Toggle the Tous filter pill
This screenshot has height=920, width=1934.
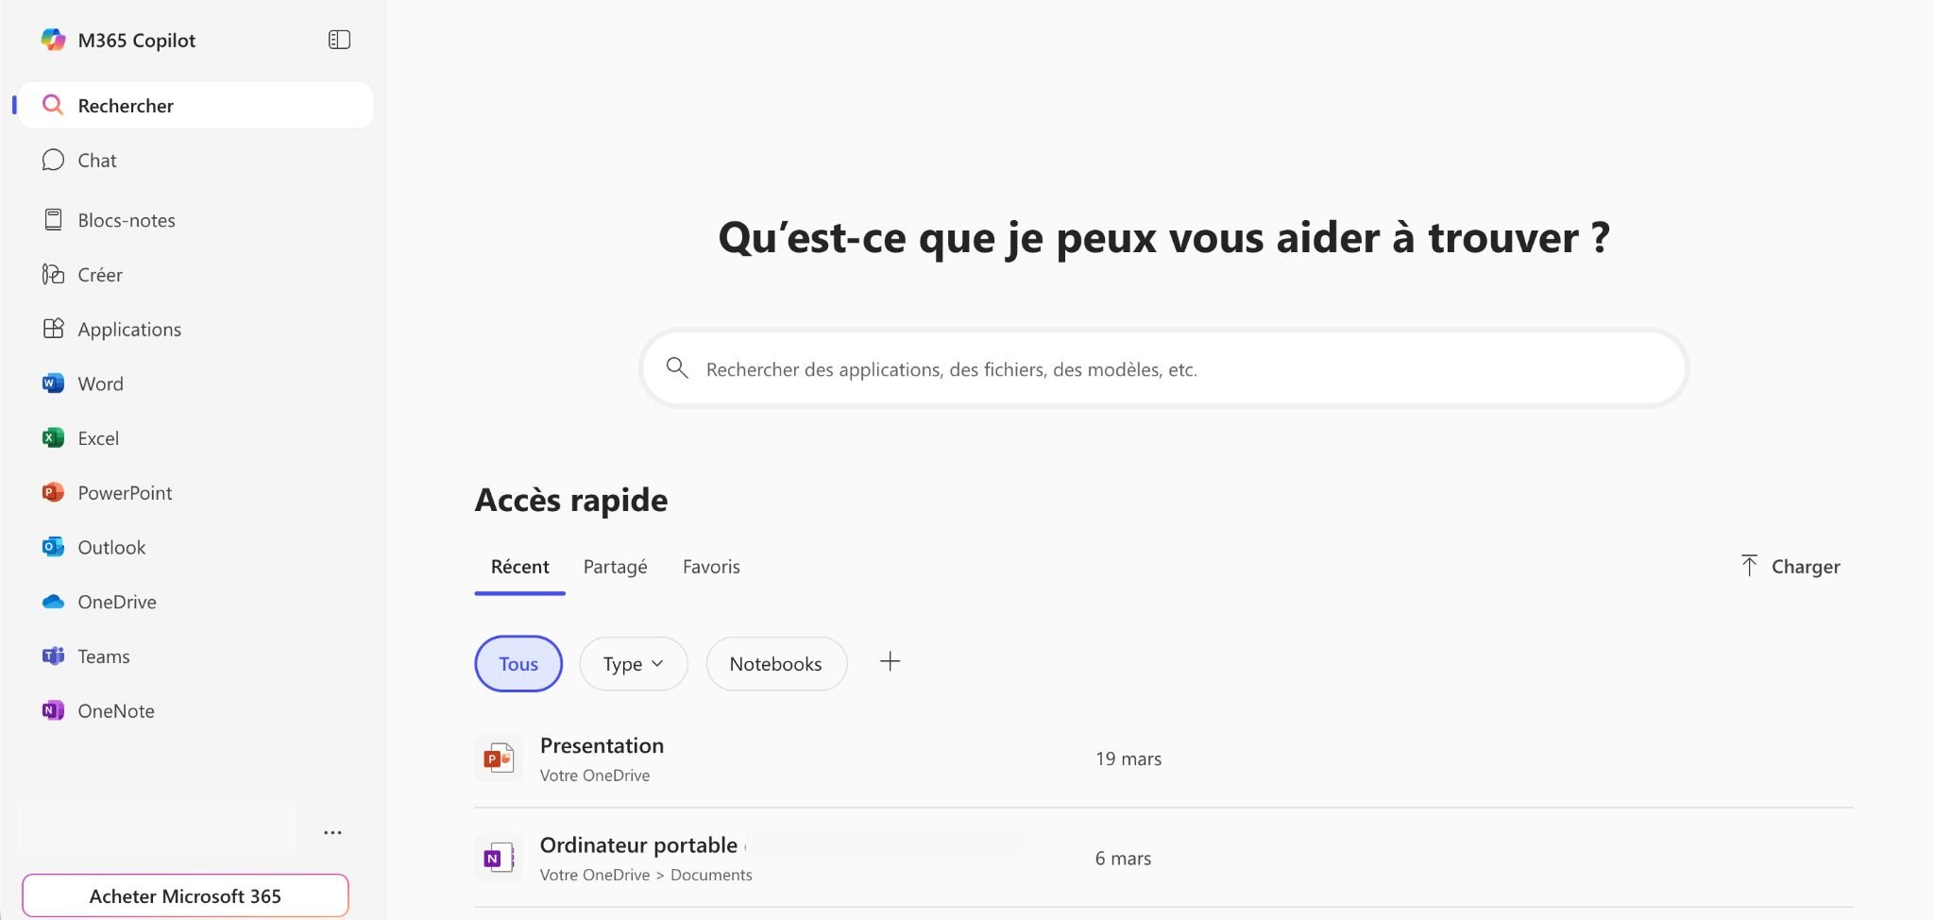pyautogui.click(x=517, y=663)
